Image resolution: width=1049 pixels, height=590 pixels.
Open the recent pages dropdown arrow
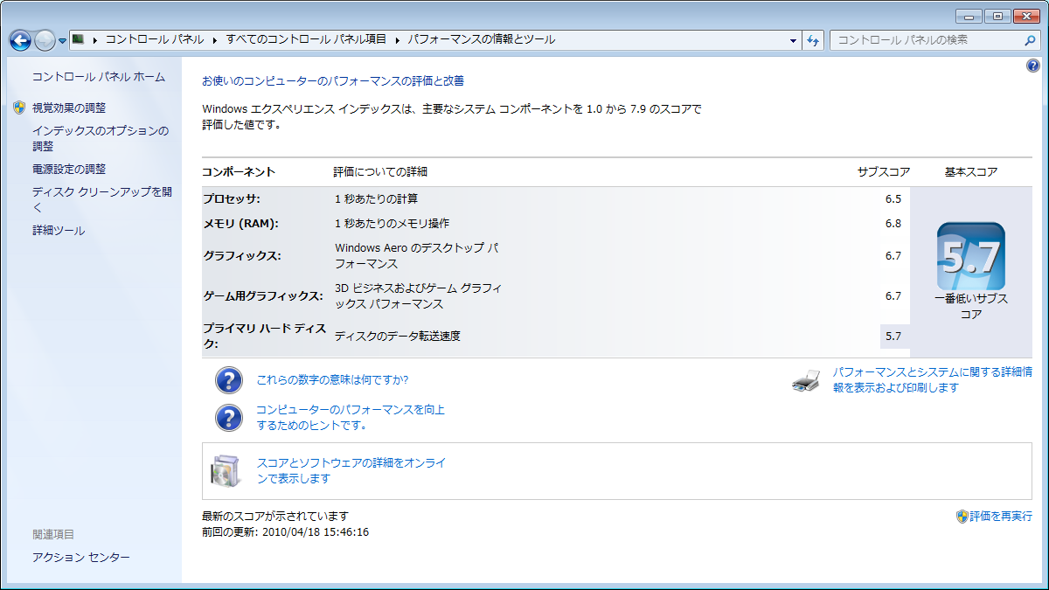(x=63, y=40)
